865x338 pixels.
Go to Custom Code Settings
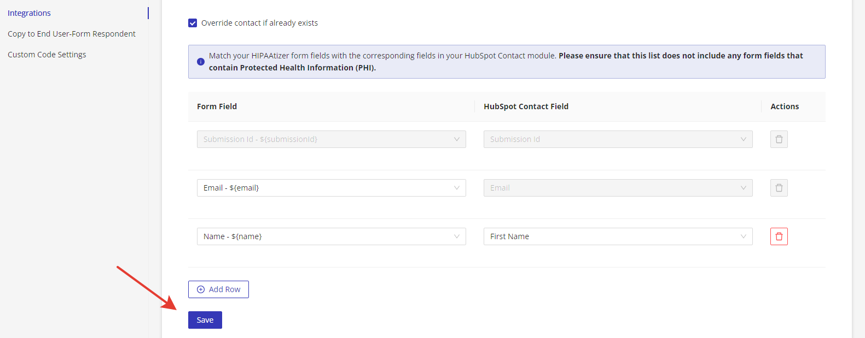tap(47, 55)
